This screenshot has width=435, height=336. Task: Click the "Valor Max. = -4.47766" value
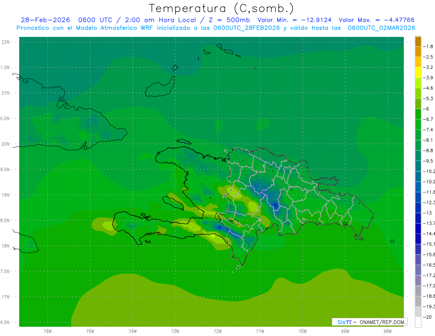point(376,20)
